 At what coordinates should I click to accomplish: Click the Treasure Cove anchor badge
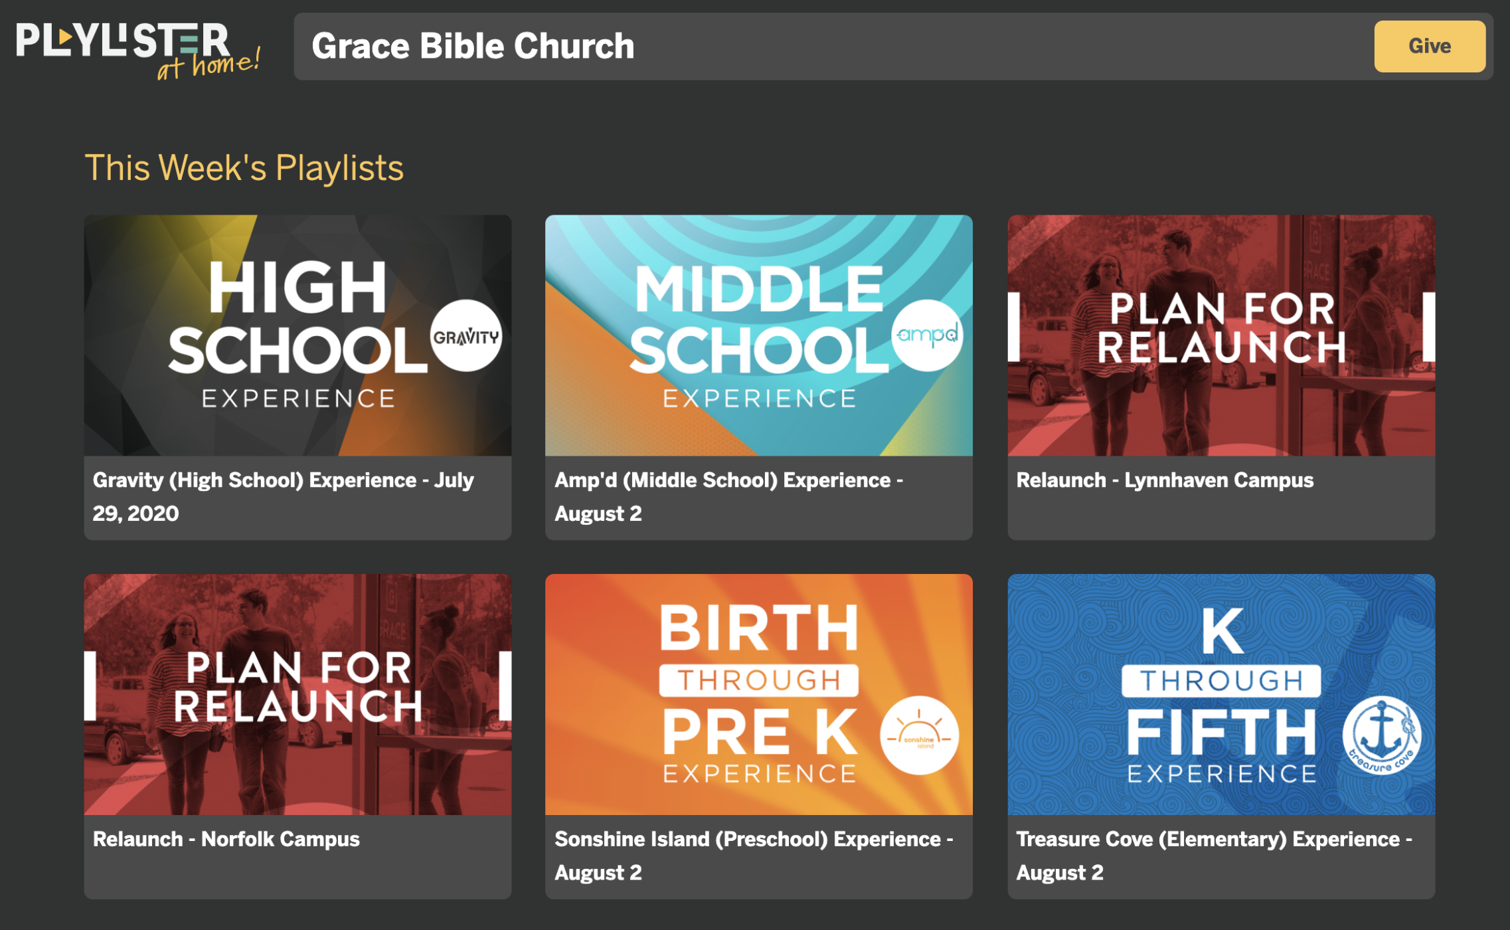click(1382, 735)
